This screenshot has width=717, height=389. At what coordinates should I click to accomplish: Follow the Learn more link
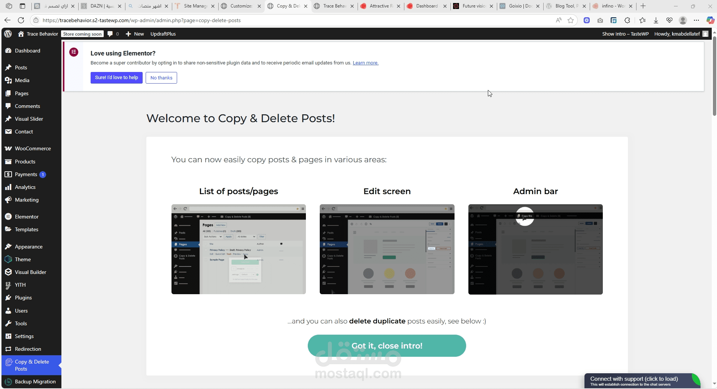coord(365,63)
